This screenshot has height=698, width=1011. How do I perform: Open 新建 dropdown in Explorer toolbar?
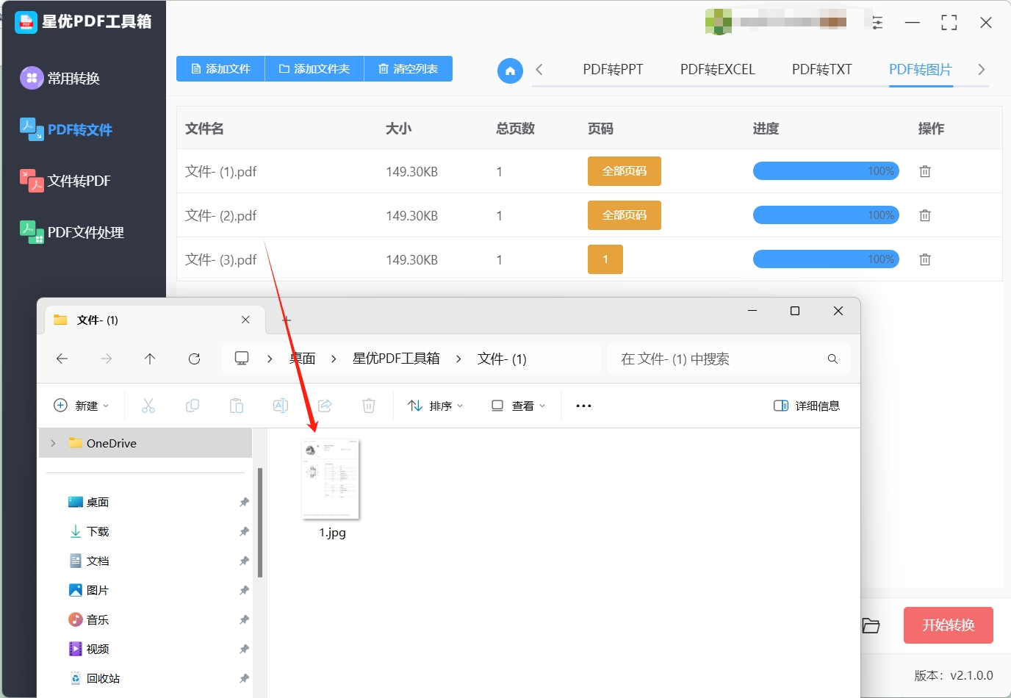[82, 406]
